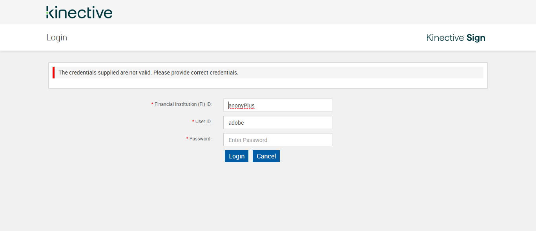Screen dimensions: 536x231
Task: Click the bold word Sign in the header
Action: (476, 38)
